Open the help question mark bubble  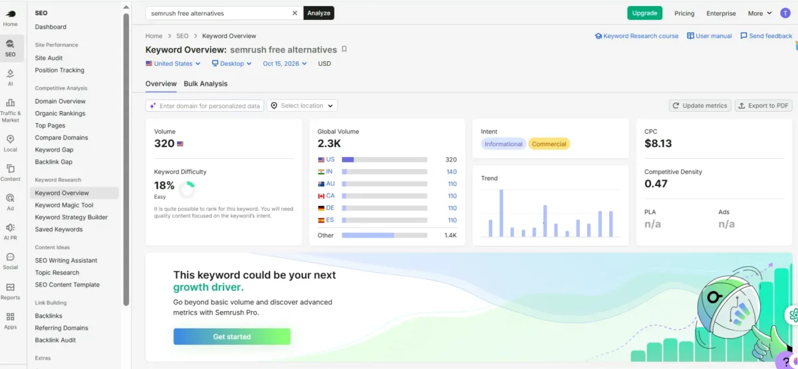(x=787, y=361)
